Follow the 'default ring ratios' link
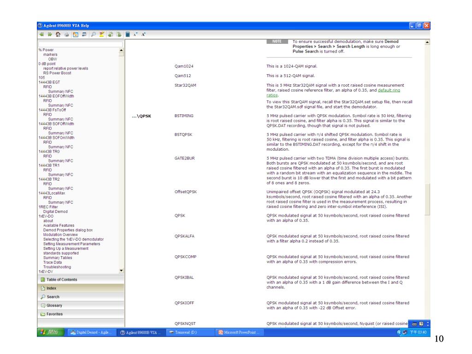This screenshot has width=472, height=354. 389,90
